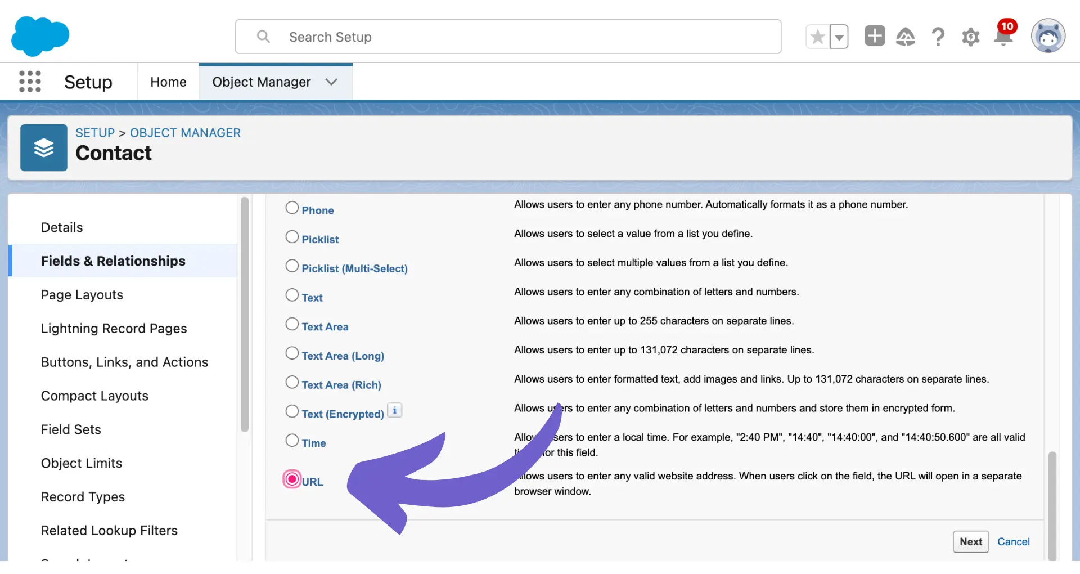The width and height of the screenshot is (1080, 574).
Task: Show info for Text (Encrypted) field
Action: [x=395, y=411]
